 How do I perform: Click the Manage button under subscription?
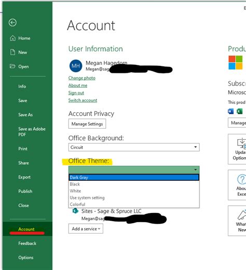click(x=237, y=123)
